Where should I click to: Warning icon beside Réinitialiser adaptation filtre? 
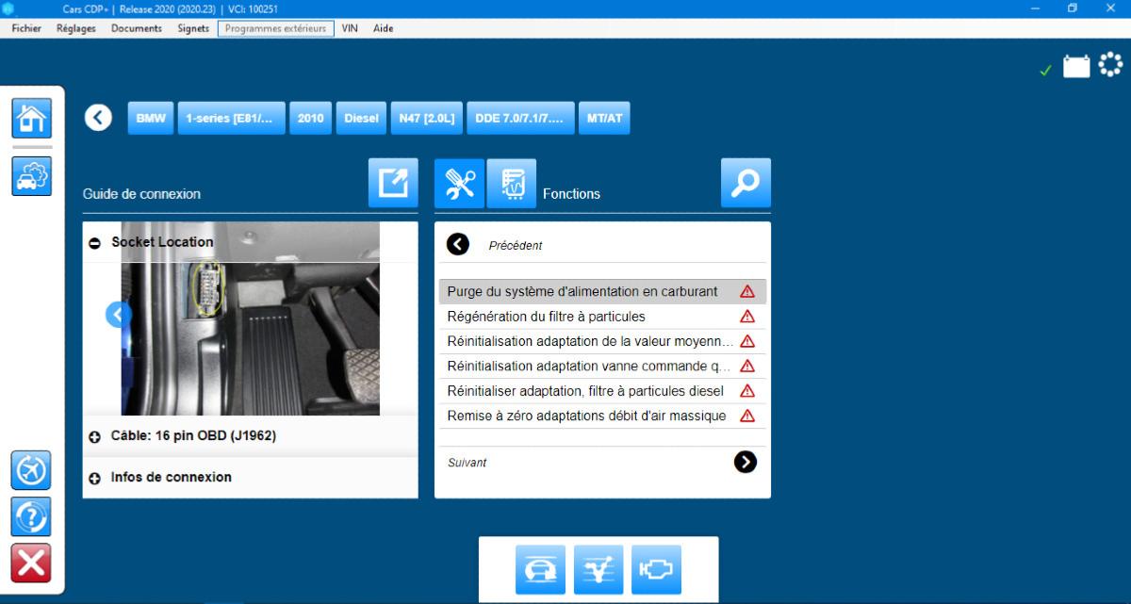tap(747, 391)
